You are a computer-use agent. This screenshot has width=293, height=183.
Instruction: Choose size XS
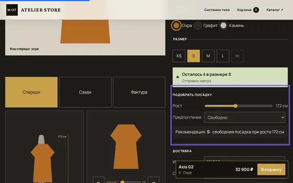click(x=179, y=56)
